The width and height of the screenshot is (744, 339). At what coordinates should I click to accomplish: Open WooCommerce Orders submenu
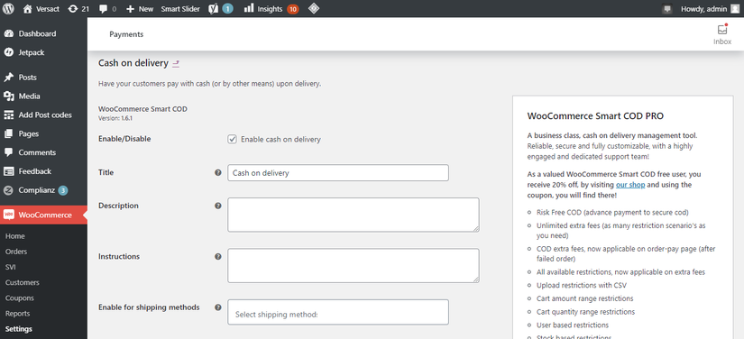[x=16, y=252]
